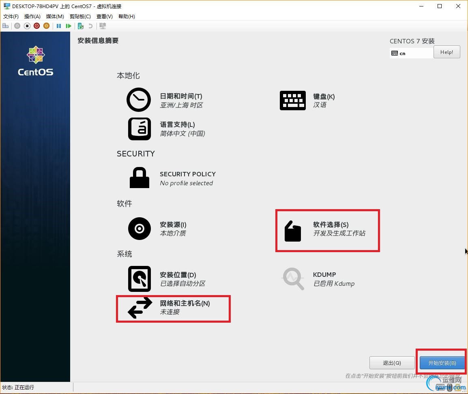
Task: Open 软件选择(S) software selection
Action: (325, 230)
